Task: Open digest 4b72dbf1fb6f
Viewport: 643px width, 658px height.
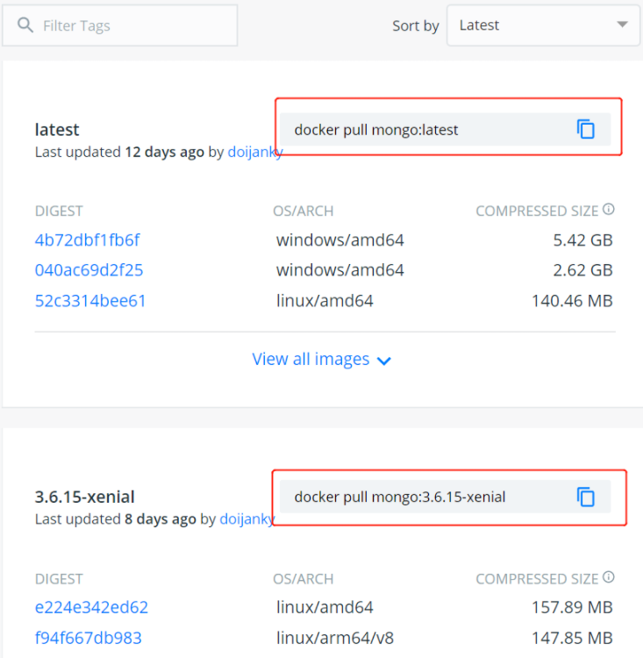Action: pyautogui.click(x=87, y=240)
